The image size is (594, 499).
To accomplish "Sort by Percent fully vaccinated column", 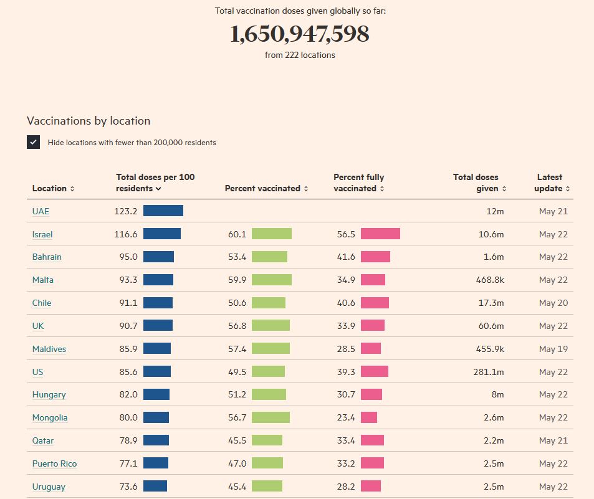I will coord(359,183).
